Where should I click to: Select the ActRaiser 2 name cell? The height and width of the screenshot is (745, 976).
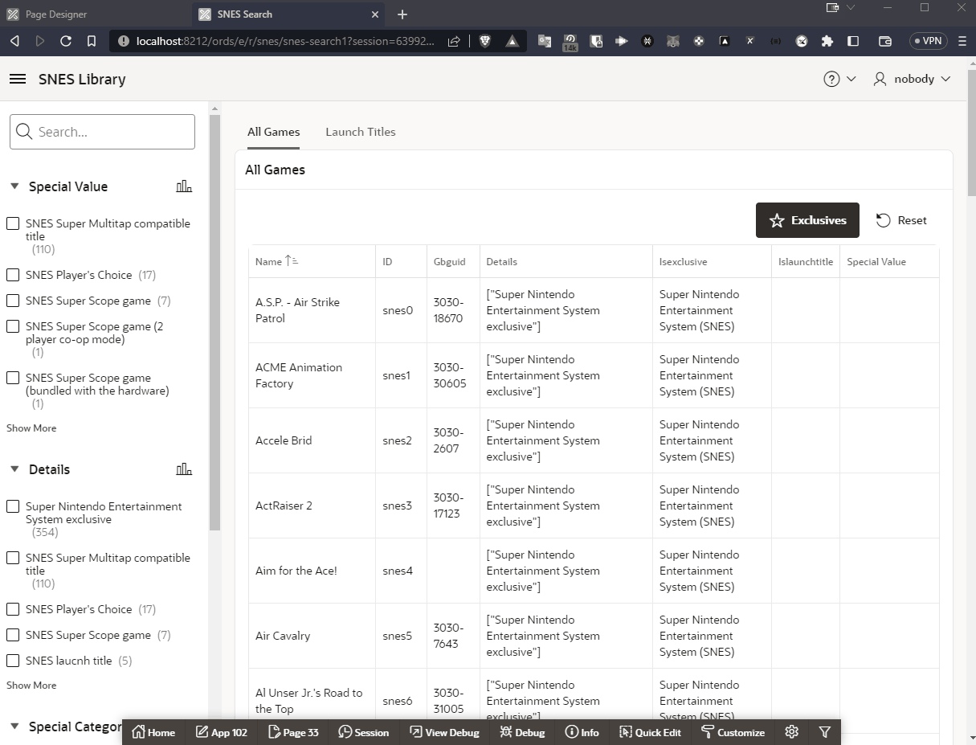point(312,506)
